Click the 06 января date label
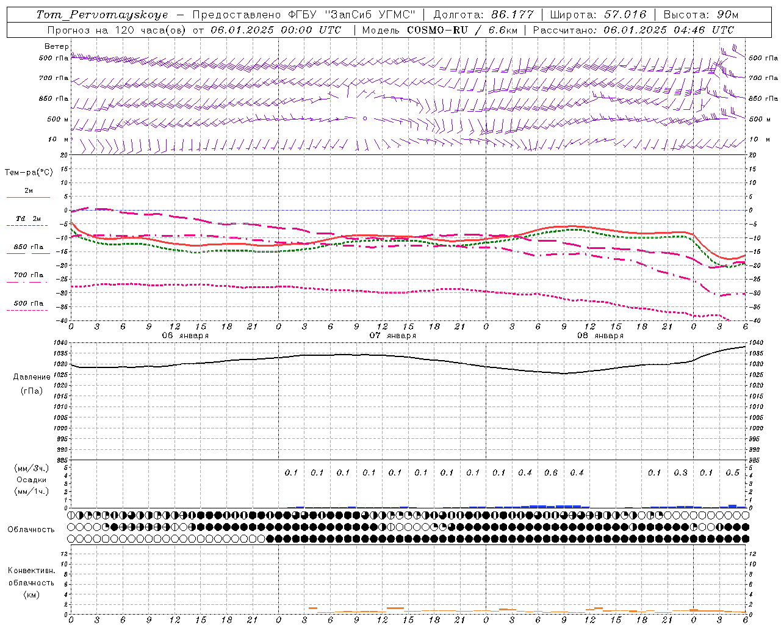 [185, 336]
